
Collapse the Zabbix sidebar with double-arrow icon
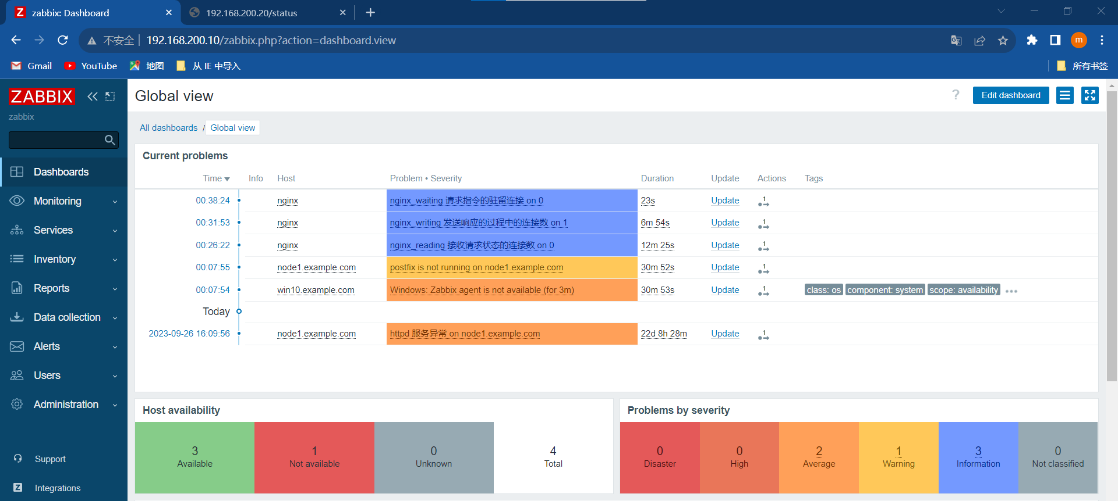tap(92, 96)
